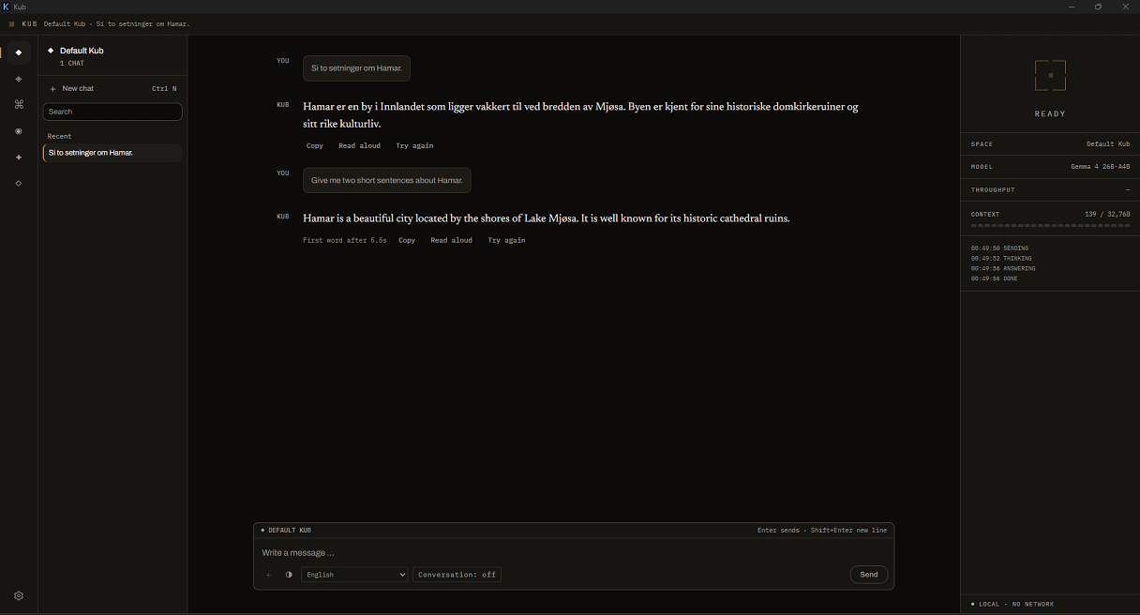This screenshot has width=1140, height=615.
Task: Click the Kub app logo in title bar
Action: tap(7, 7)
